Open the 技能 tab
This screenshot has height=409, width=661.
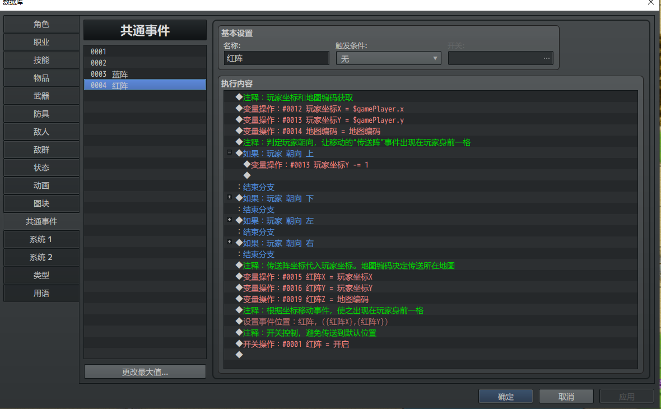(x=41, y=61)
